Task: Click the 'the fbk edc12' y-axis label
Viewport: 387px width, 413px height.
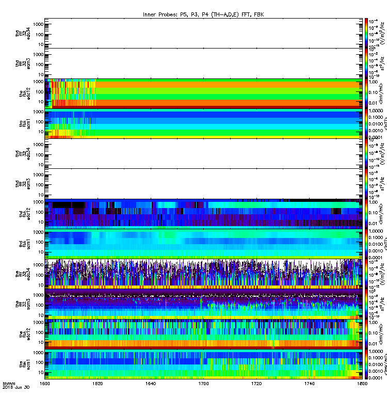Action: click(25, 334)
